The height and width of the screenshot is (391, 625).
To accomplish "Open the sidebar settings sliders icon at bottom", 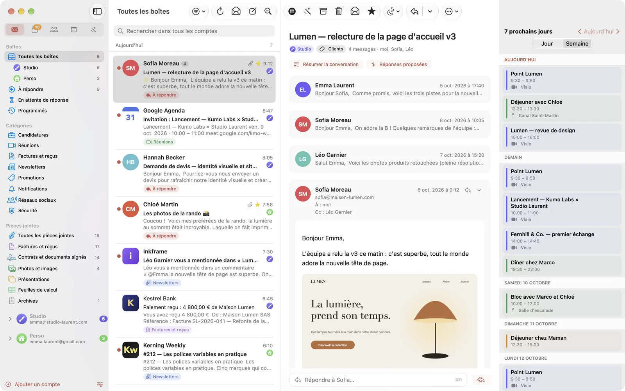I will (x=100, y=384).
